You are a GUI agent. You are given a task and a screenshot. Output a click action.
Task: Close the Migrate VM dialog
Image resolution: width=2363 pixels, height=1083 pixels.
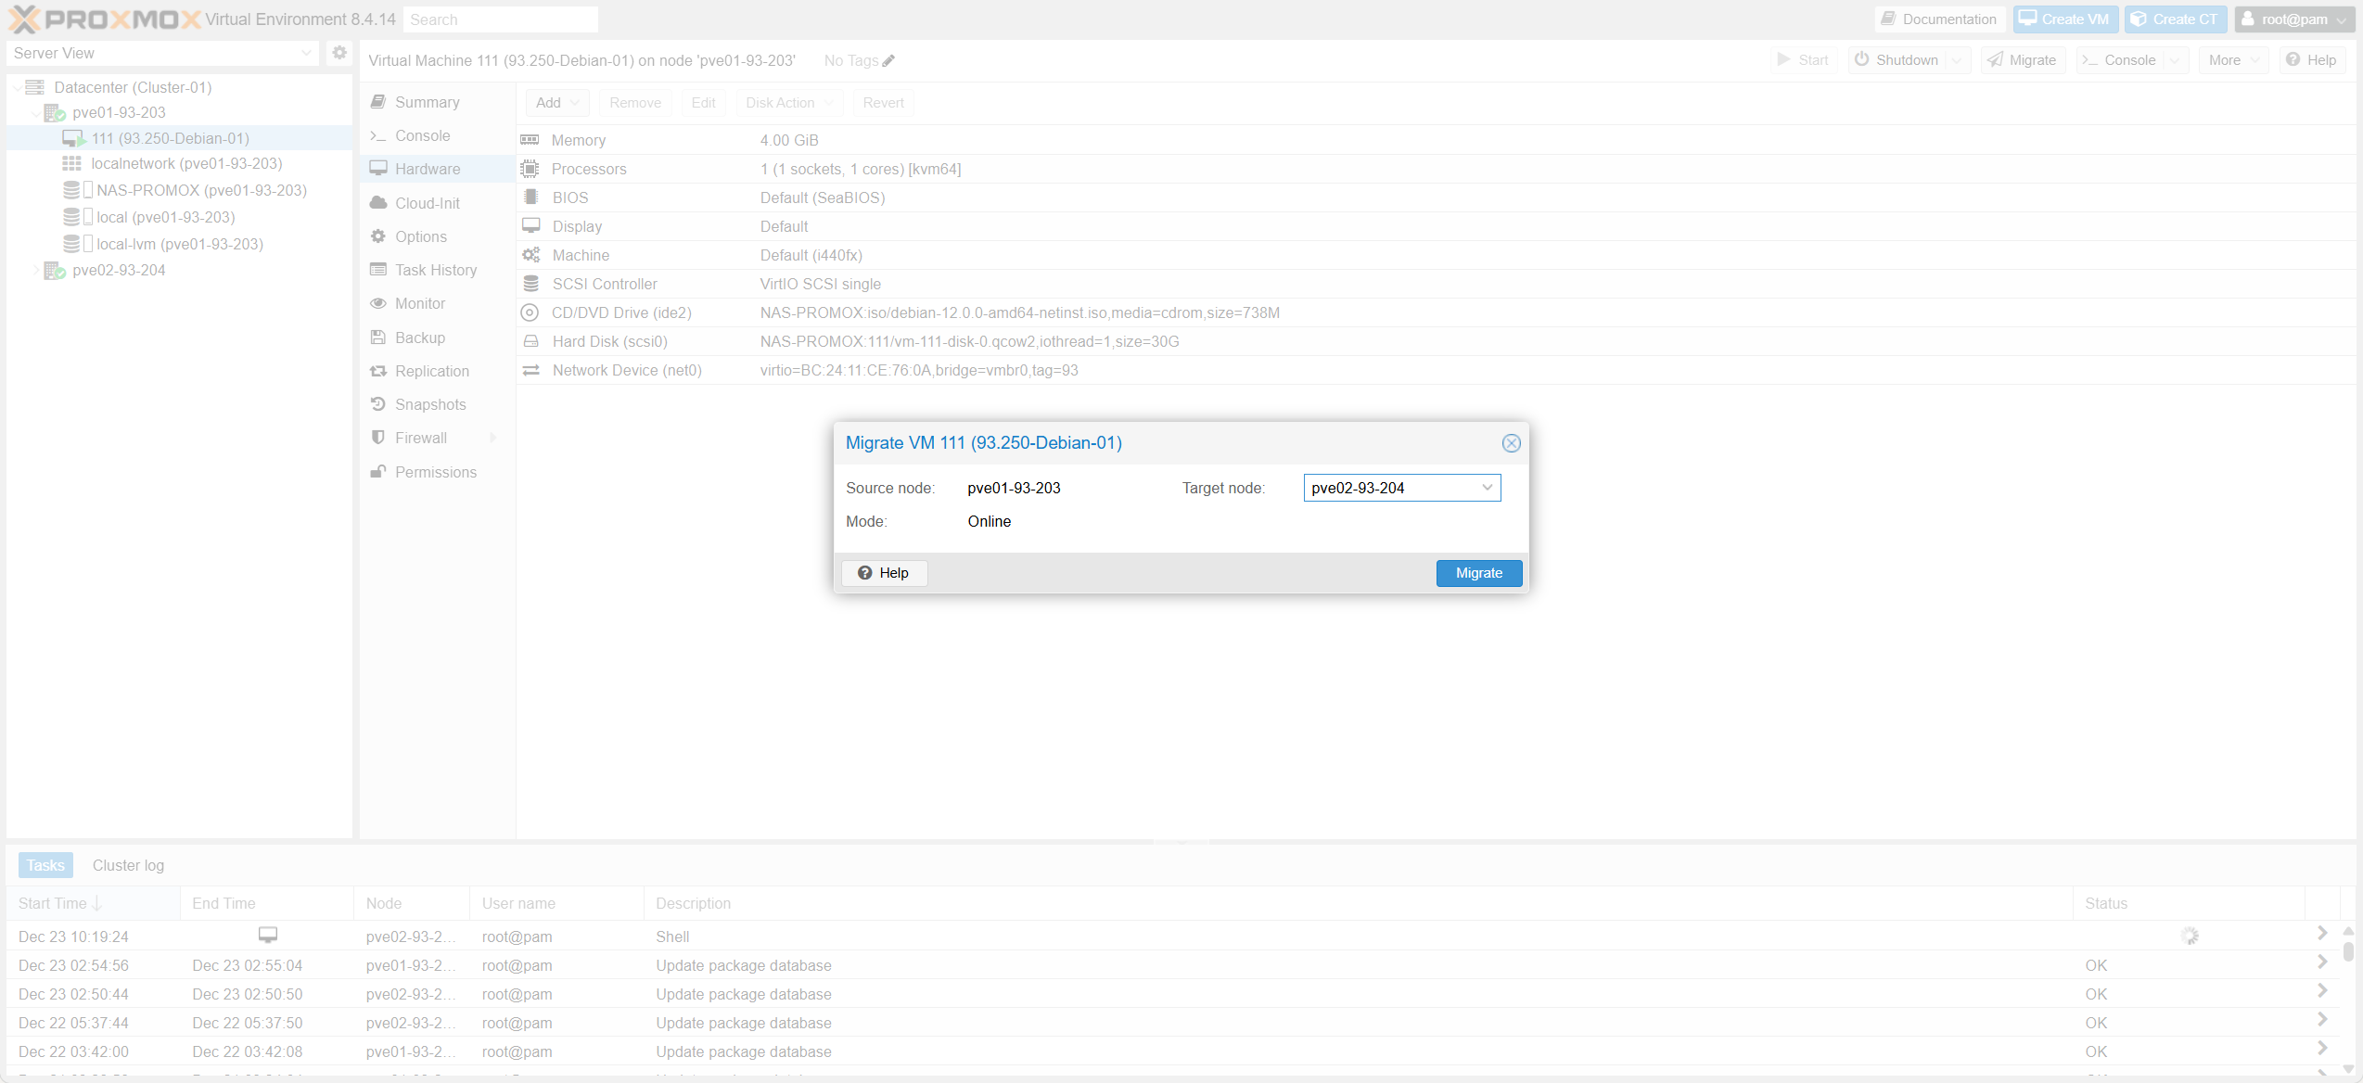pyautogui.click(x=1511, y=443)
